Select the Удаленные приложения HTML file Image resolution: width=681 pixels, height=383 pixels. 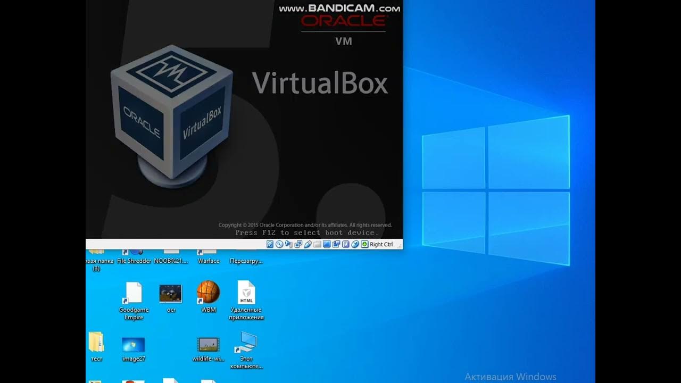[246, 301]
